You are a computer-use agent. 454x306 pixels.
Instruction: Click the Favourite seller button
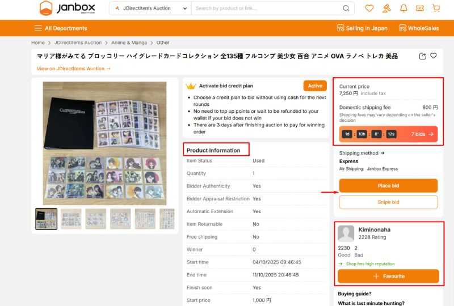point(388,276)
